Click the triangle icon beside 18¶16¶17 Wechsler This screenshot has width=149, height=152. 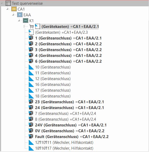31,148
